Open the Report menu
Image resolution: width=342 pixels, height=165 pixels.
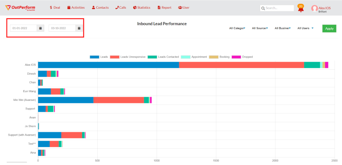coord(164,7)
